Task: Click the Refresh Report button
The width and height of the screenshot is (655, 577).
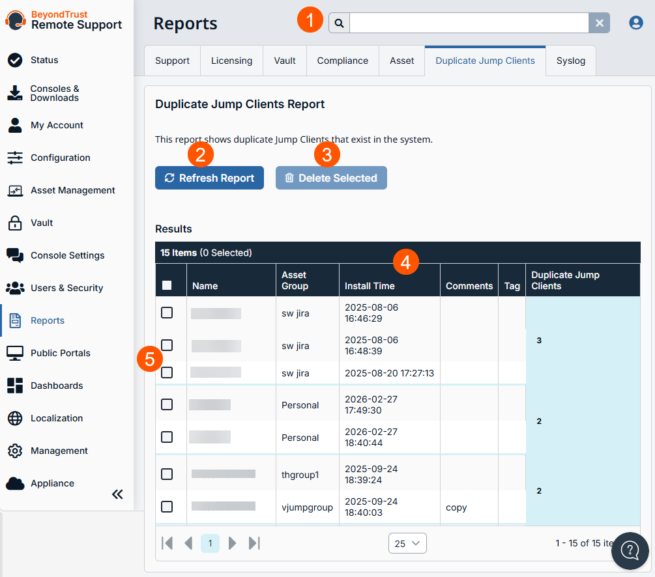Action: pos(209,178)
